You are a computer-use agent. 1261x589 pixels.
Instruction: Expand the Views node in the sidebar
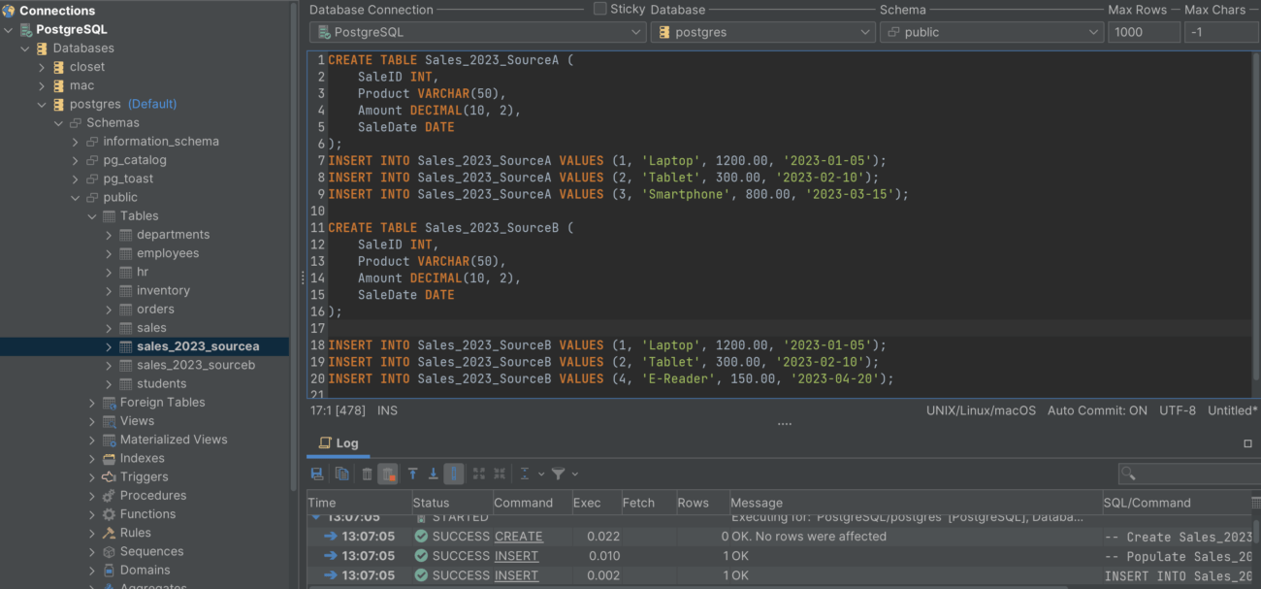[90, 420]
